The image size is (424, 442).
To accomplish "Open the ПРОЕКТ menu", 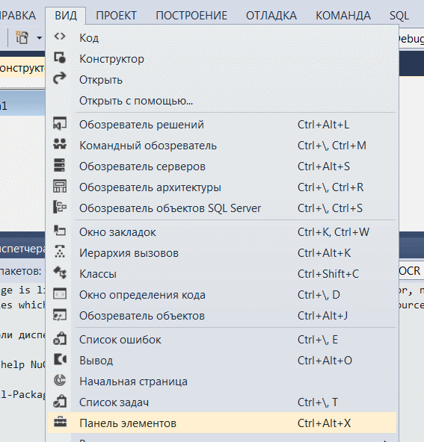I will pyautogui.click(x=117, y=16).
